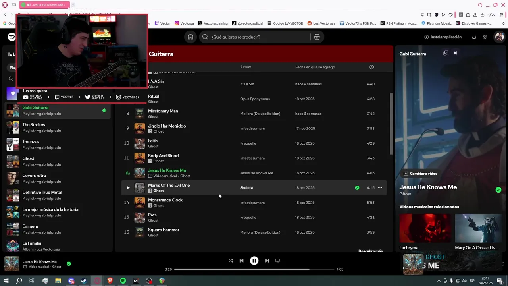
Task: Open Ghost playlist in library
Action: click(58, 161)
